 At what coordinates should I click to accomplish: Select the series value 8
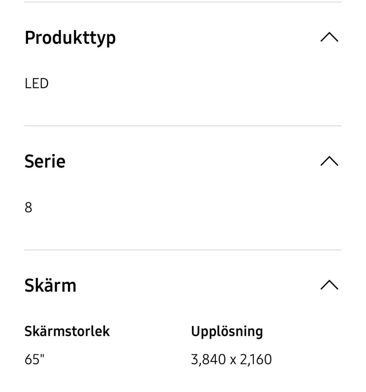[29, 208]
